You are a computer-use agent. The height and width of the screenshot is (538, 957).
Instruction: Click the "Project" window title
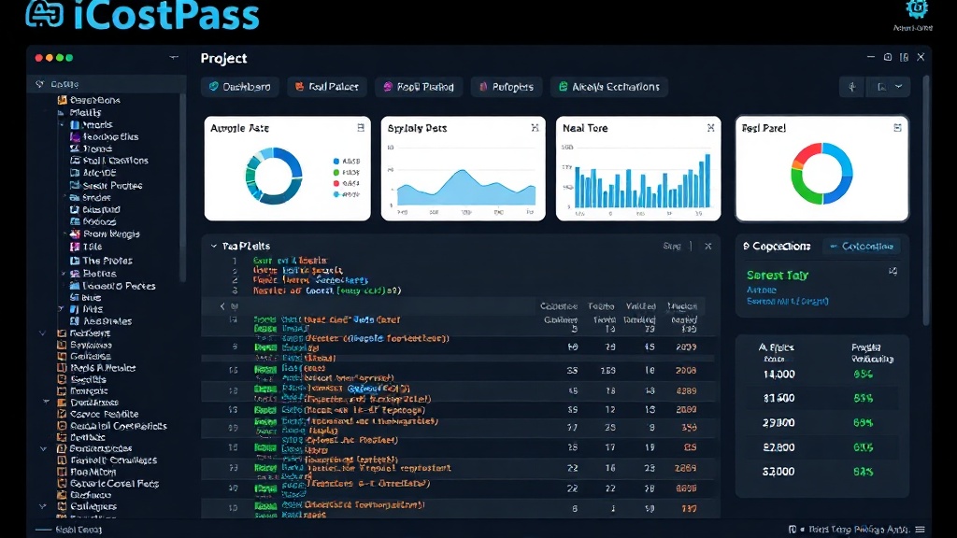click(223, 59)
